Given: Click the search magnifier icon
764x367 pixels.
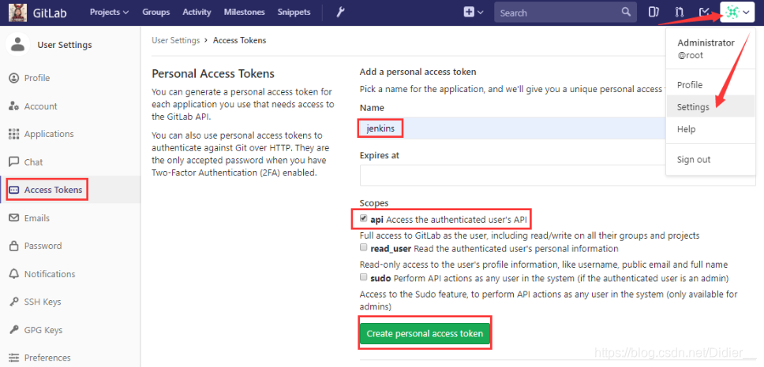Looking at the screenshot, I should tap(626, 12).
